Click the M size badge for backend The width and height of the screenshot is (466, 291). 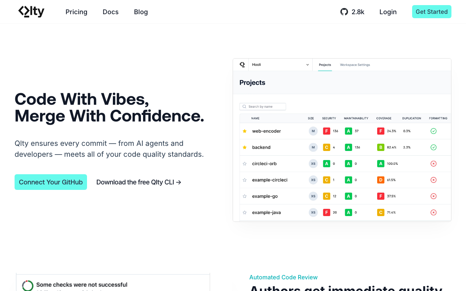(313, 147)
